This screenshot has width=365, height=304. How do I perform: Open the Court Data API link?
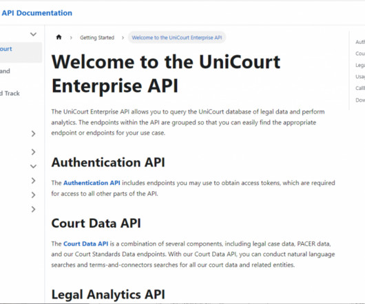[x=85, y=243]
